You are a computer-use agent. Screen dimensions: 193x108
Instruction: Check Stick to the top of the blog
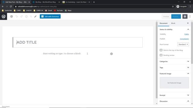pos(161,50)
